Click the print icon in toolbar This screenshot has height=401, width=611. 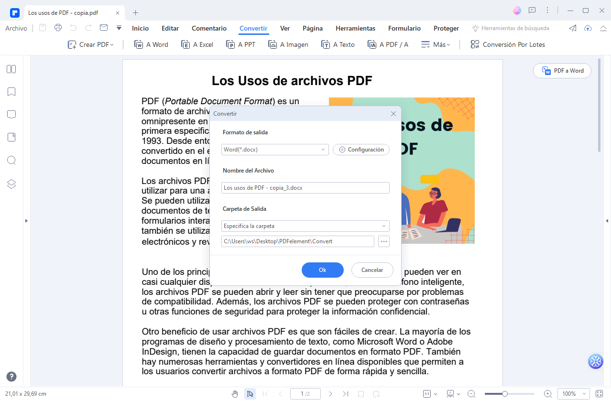(x=58, y=28)
